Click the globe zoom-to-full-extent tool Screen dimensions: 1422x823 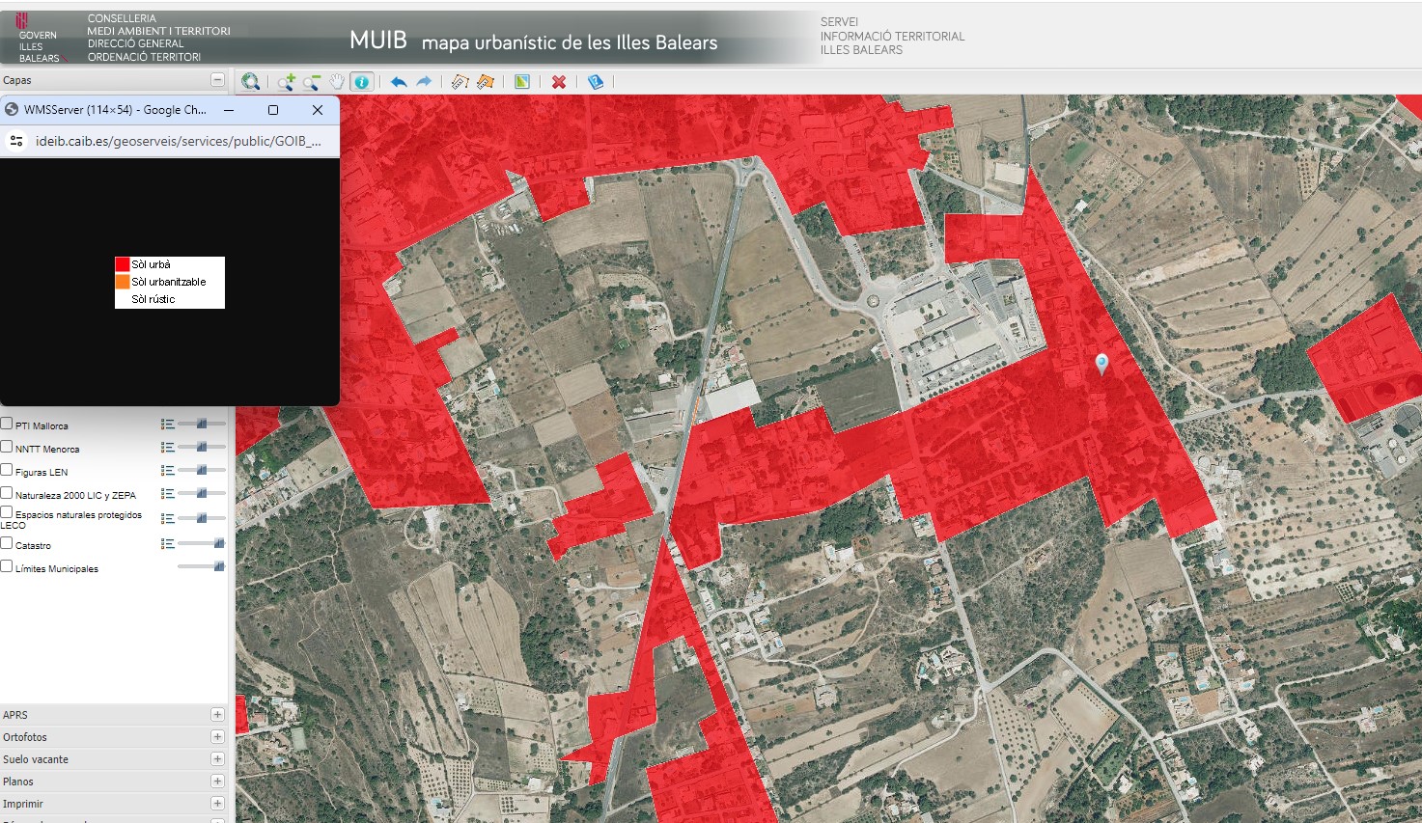click(x=250, y=82)
